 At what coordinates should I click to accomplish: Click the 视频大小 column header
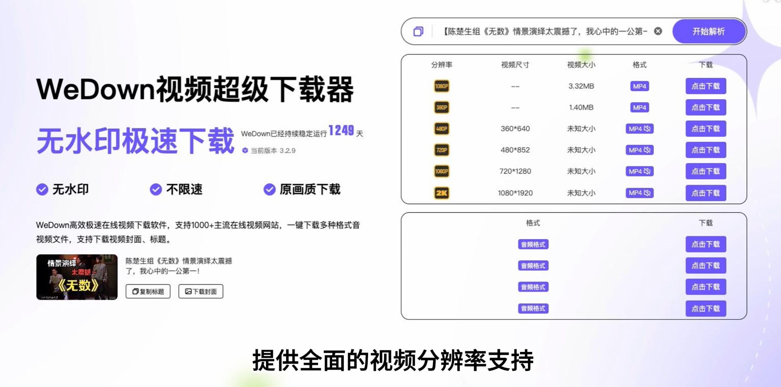coord(581,65)
